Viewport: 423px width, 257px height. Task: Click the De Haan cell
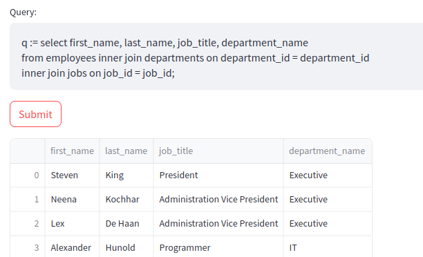pyautogui.click(x=126, y=224)
